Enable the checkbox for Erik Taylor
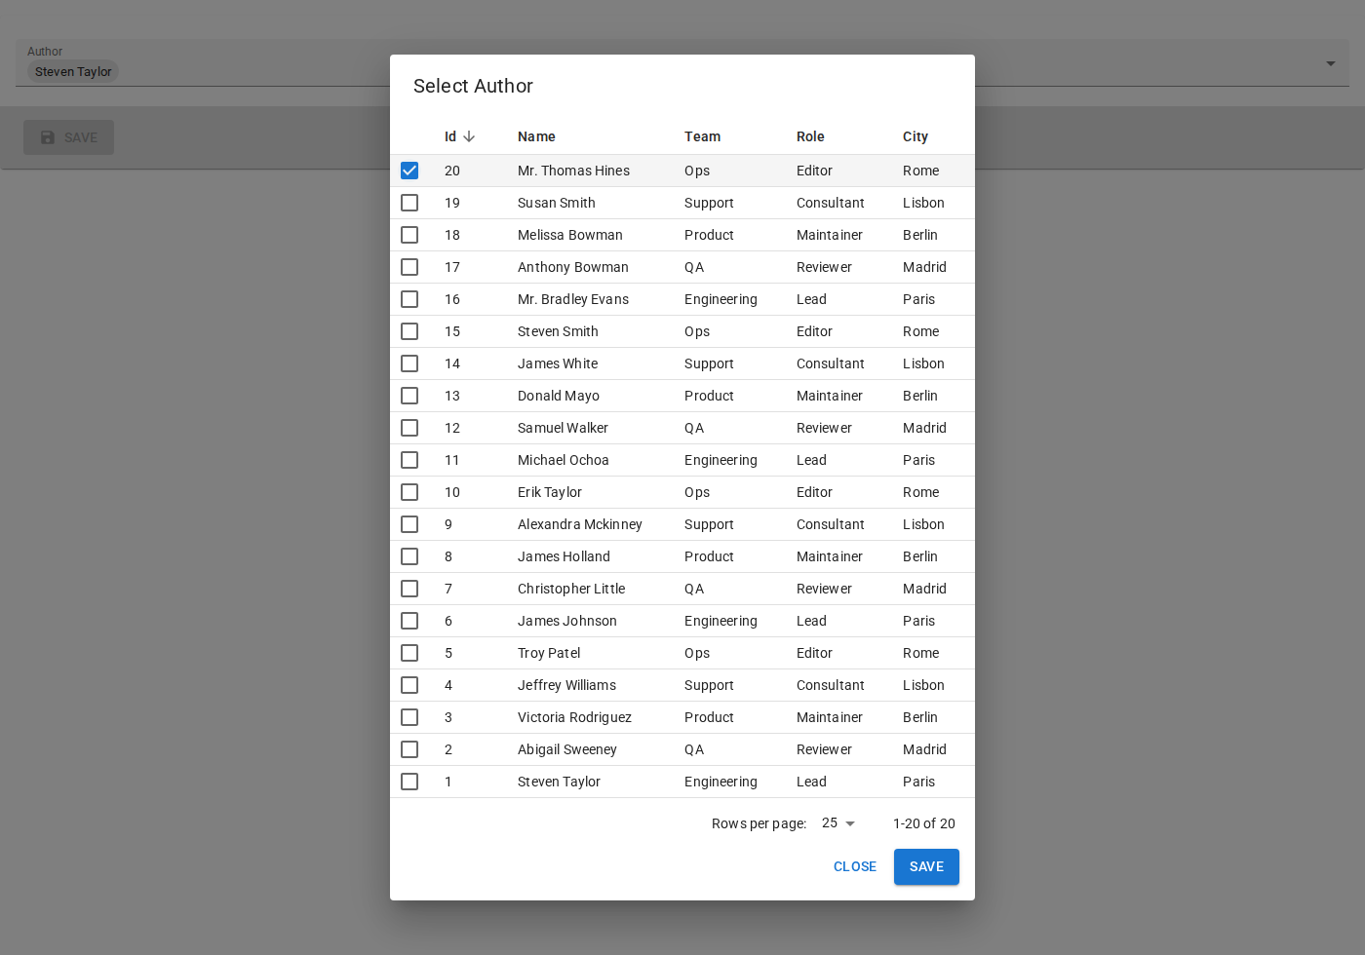Viewport: 1365px width, 955px height. (409, 492)
